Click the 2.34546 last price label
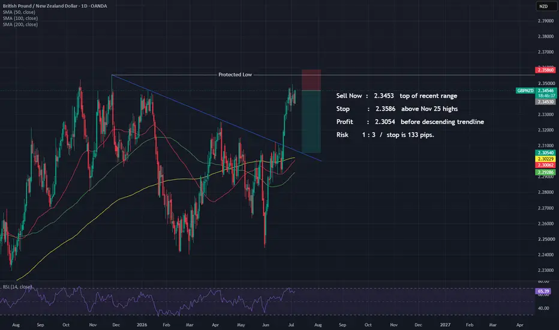The image size is (559, 330). click(x=546, y=91)
